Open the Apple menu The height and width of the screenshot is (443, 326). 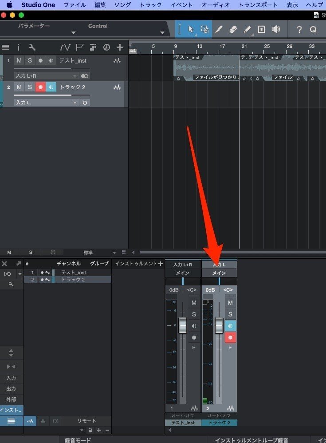point(10,5)
